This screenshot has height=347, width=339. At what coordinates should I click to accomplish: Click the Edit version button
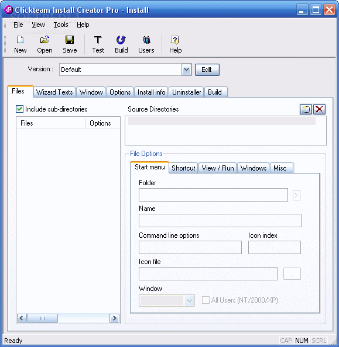(207, 70)
